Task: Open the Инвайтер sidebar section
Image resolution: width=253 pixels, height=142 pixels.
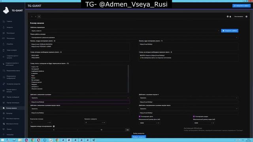Action: click(x=9, y=44)
